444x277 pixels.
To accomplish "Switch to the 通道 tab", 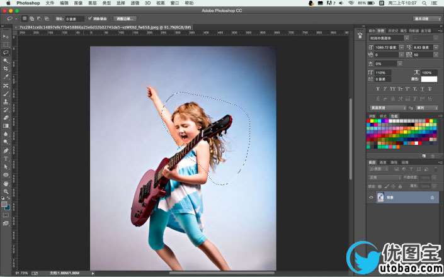I will click(383, 162).
